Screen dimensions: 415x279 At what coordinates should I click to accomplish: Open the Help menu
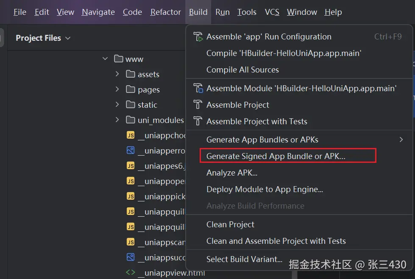pyautogui.click(x=333, y=12)
